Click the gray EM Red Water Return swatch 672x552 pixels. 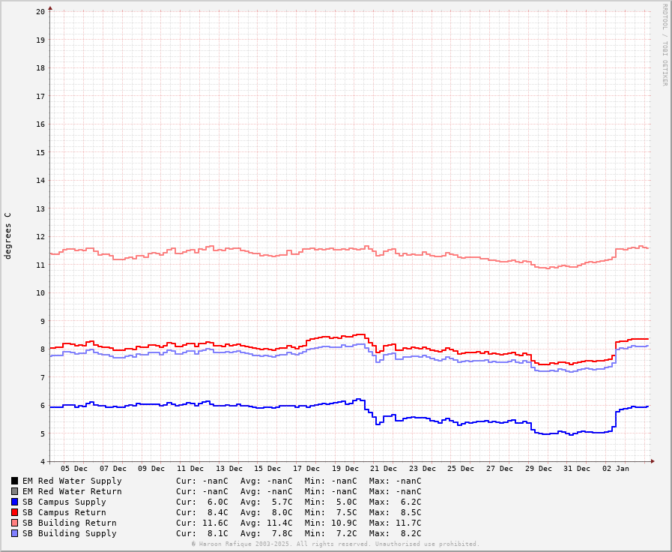(x=14, y=491)
